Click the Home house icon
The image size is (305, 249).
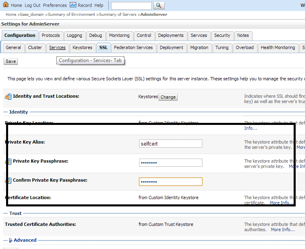pos(6,4)
